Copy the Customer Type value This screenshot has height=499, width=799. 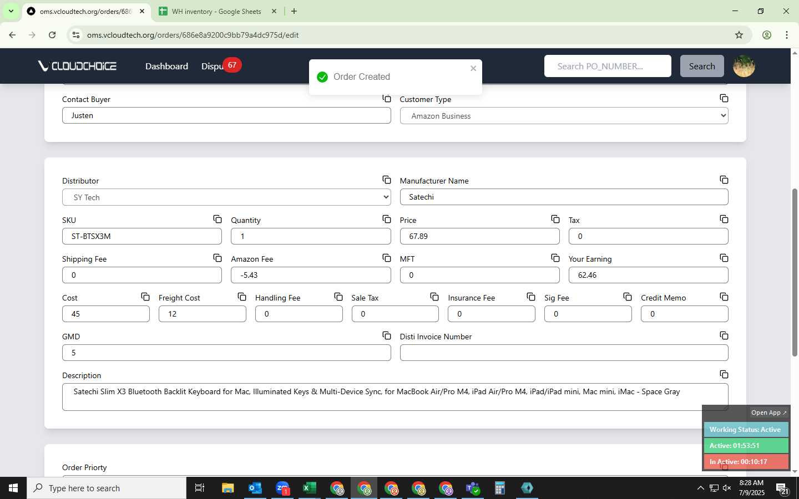tap(724, 98)
